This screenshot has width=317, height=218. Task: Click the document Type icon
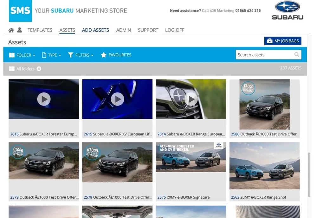coord(44,55)
